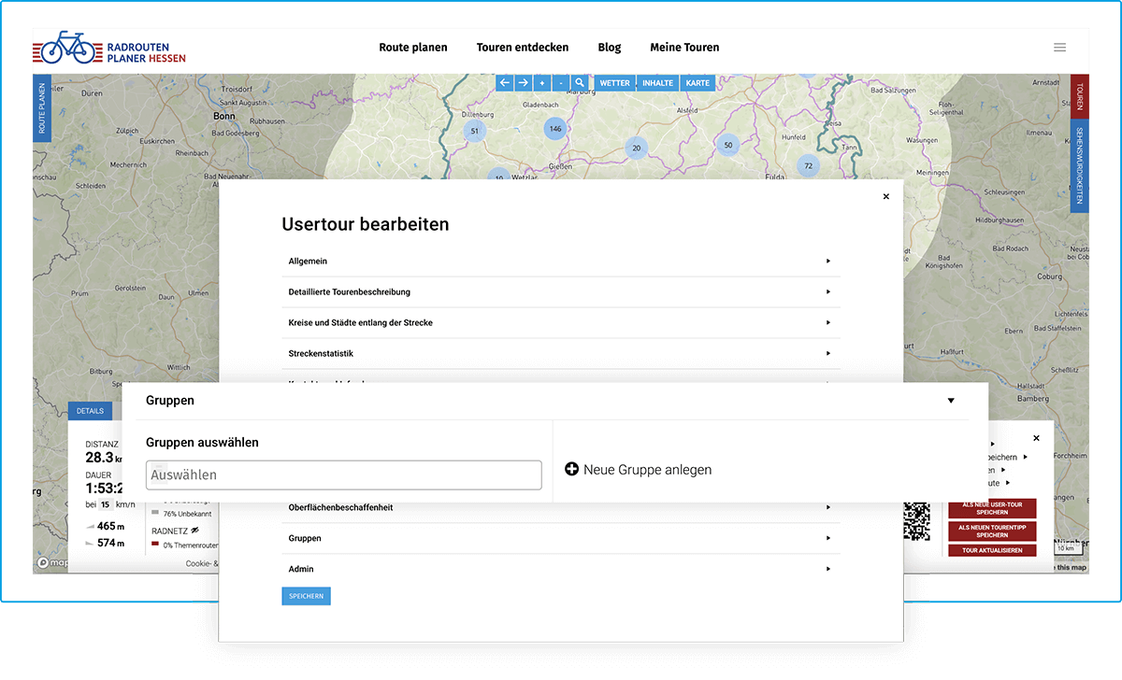Click the 465 m ascent value
This screenshot has width=1122, height=680.
coord(110,526)
